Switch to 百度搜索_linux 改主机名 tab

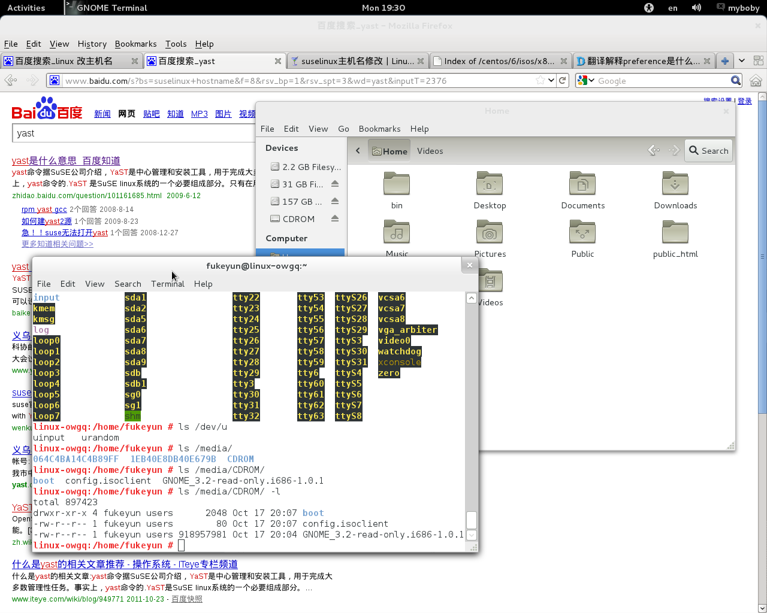[x=71, y=61]
